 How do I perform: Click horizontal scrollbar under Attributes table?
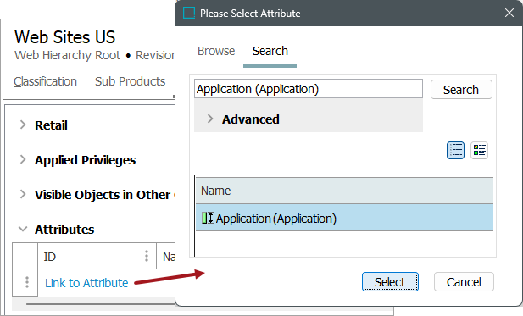pyautogui.click(x=100, y=304)
